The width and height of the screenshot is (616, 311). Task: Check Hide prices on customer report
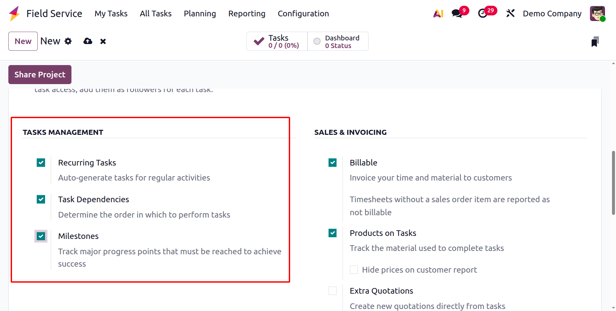click(354, 270)
